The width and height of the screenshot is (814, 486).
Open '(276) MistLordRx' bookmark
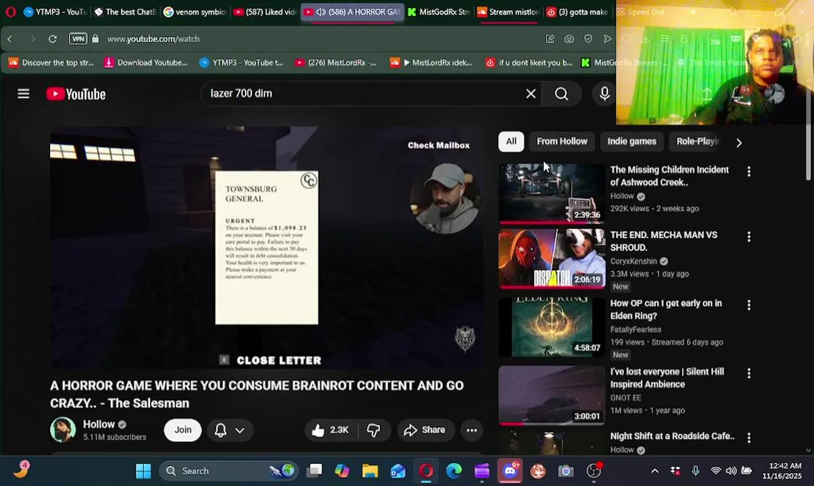tap(335, 63)
